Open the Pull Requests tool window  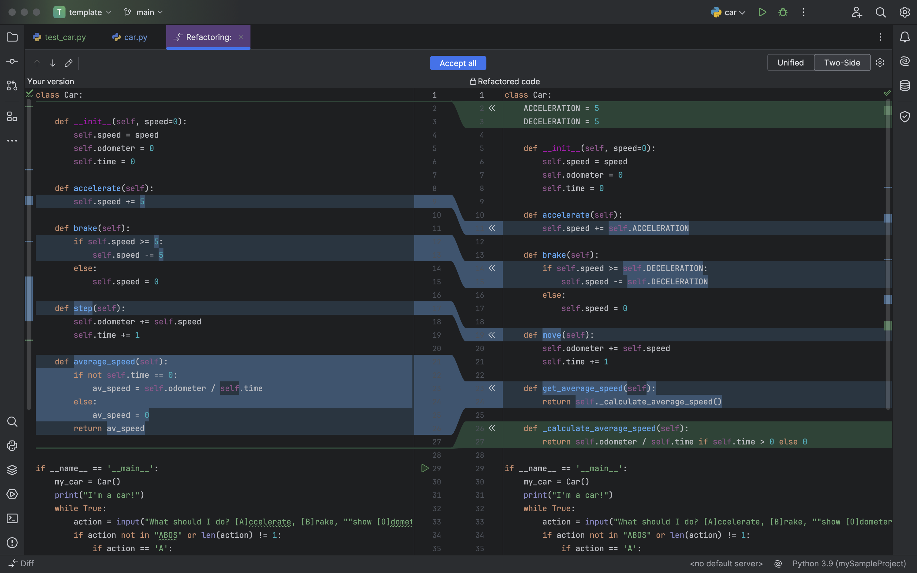(12, 85)
